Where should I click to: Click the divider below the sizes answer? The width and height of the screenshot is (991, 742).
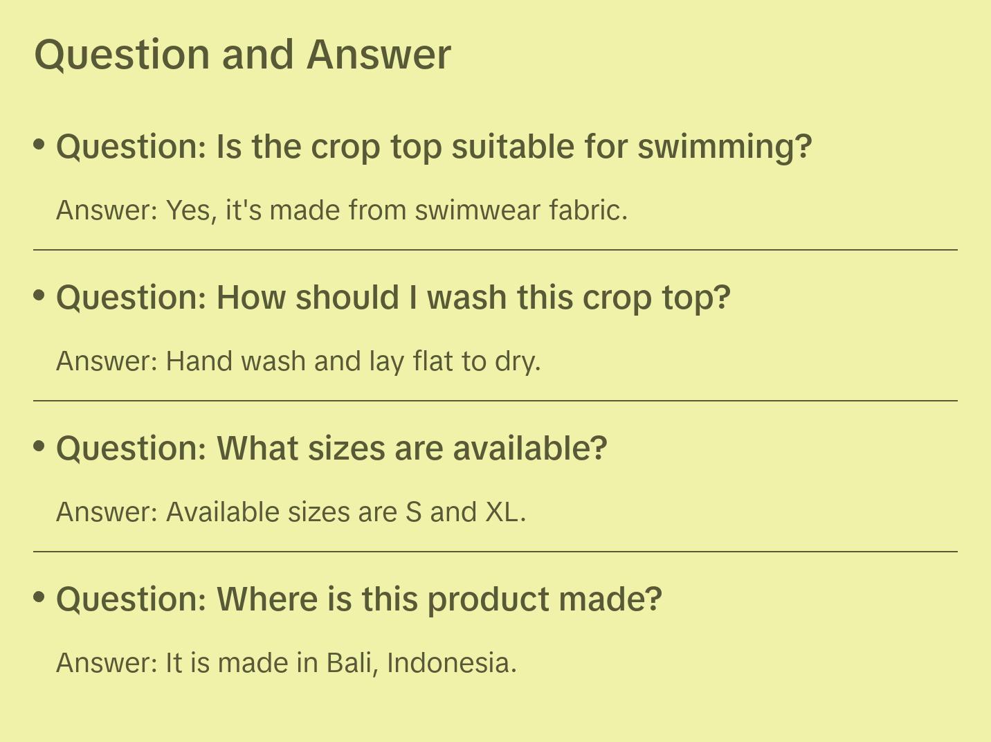click(x=495, y=552)
